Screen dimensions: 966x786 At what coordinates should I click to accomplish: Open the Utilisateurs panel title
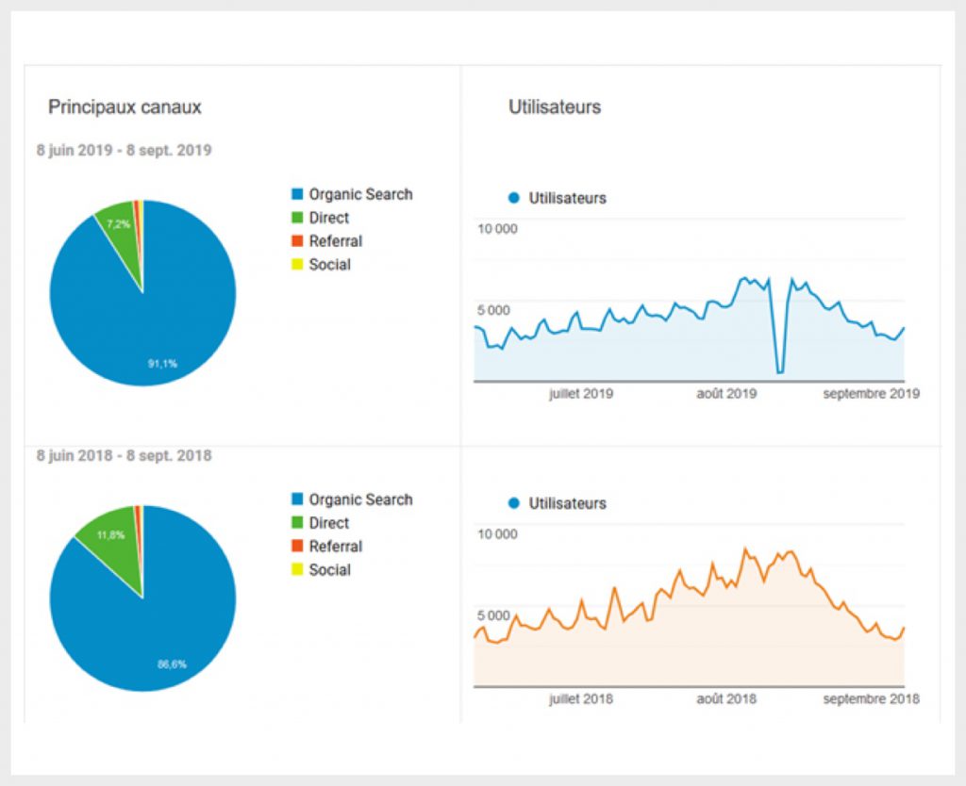tap(555, 107)
